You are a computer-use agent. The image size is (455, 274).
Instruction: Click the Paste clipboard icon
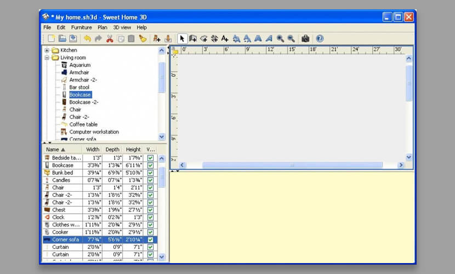[131, 38]
